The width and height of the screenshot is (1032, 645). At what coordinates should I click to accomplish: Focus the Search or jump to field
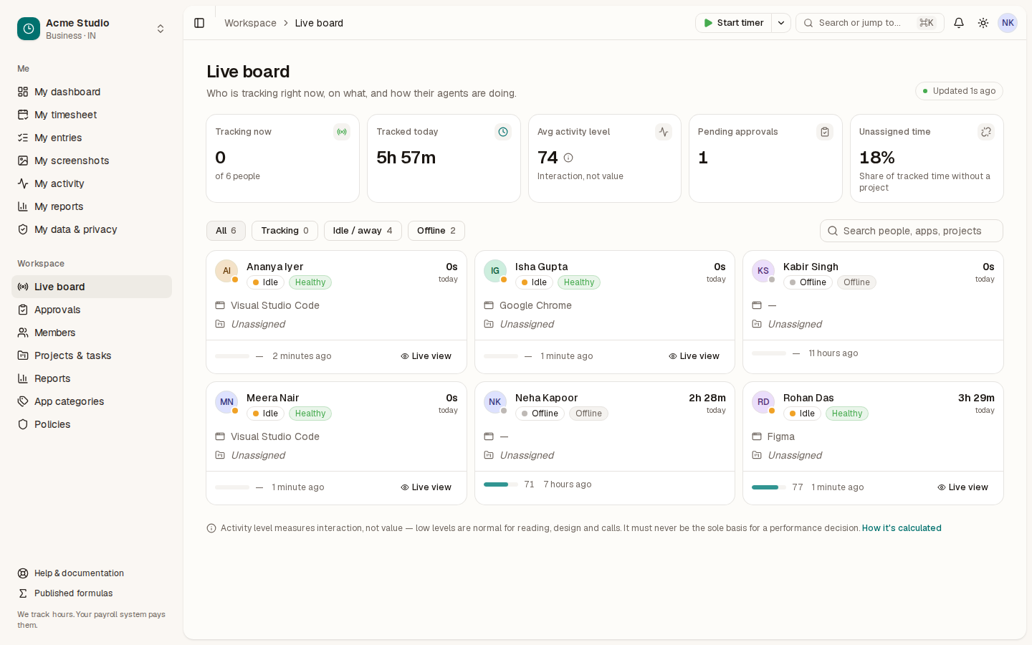[870, 23]
